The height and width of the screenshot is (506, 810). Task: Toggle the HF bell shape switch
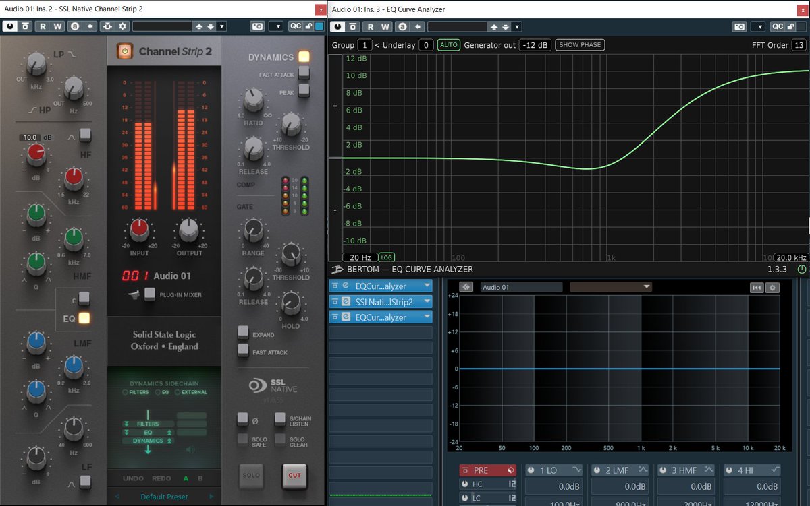coord(85,135)
